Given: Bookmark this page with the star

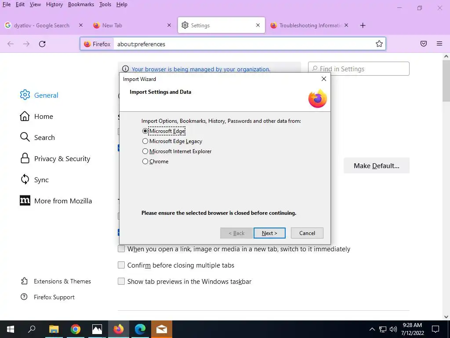Looking at the screenshot, I should pos(379,44).
